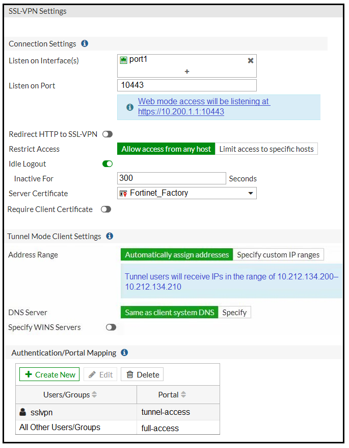
Task: Sort by Portal column arrows
Action: (183, 394)
